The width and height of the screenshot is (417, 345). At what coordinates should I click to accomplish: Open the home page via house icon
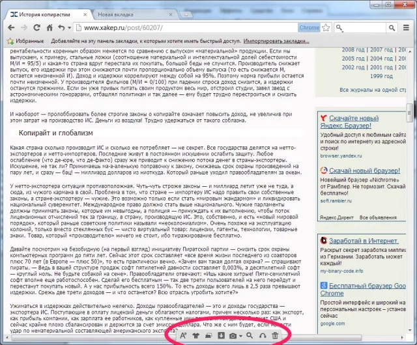coord(50,27)
